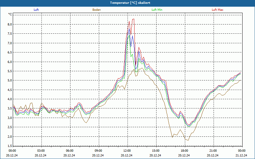Click the brown Boden curve minimum near 18:00
Viewport: 255px width, 159px height.
(188, 140)
